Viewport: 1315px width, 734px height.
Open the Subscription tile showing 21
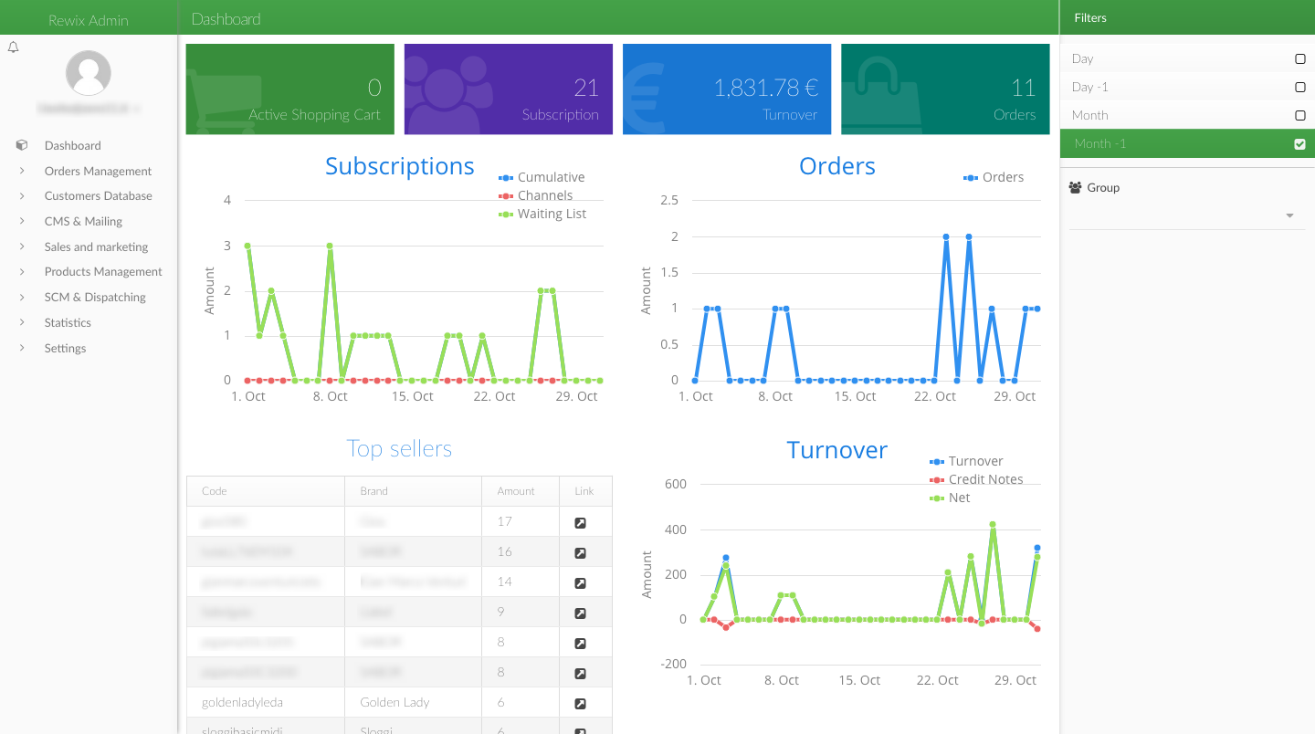(509, 89)
